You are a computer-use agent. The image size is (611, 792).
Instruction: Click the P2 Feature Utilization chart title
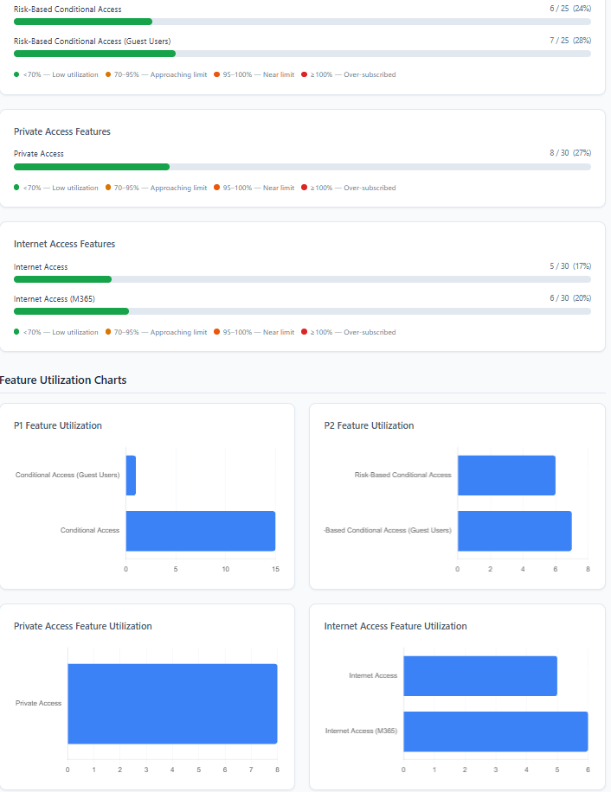click(369, 425)
